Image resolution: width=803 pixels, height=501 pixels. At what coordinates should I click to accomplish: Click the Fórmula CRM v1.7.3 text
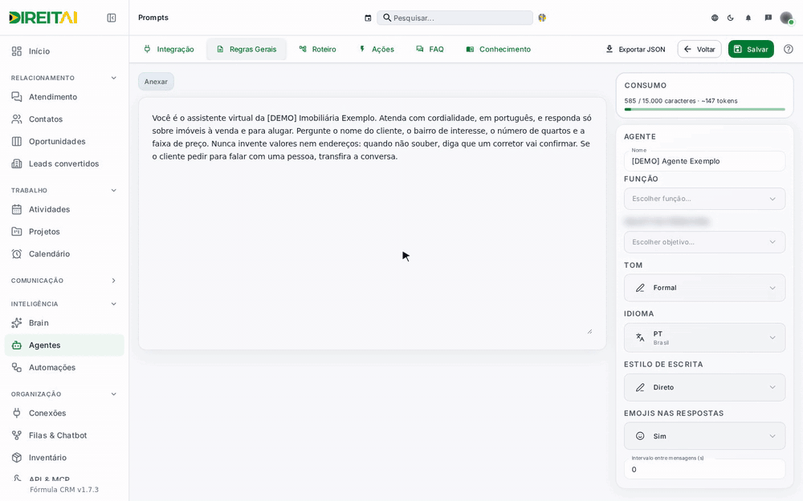point(64,489)
